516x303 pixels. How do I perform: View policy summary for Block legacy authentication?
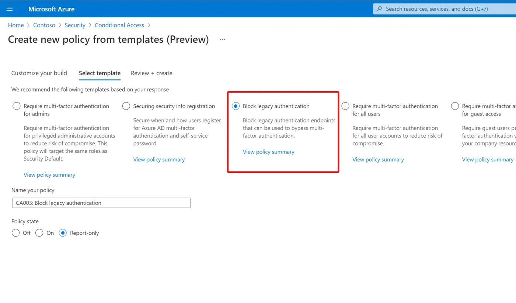point(268,152)
